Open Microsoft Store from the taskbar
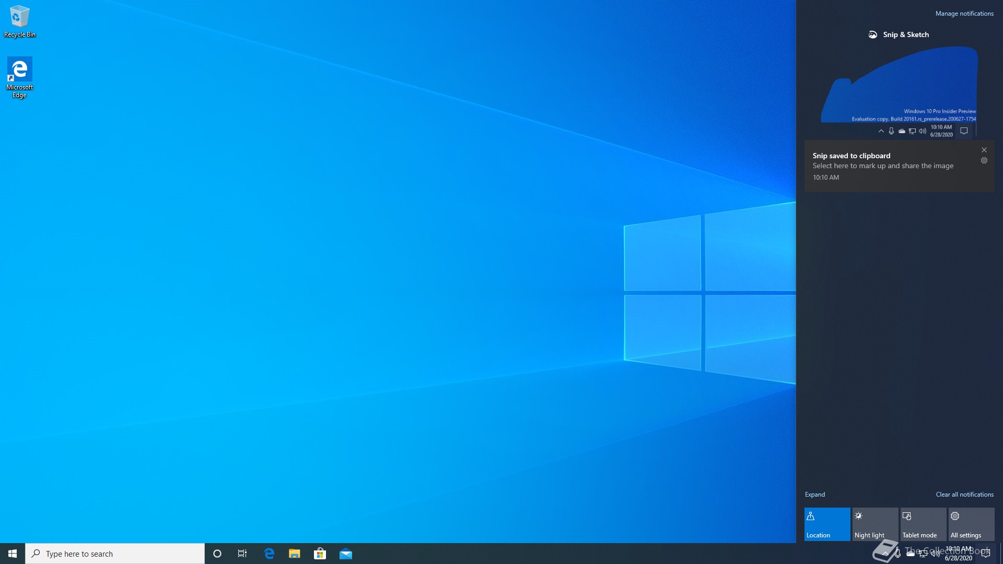This screenshot has height=564, width=1003. pos(320,554)
